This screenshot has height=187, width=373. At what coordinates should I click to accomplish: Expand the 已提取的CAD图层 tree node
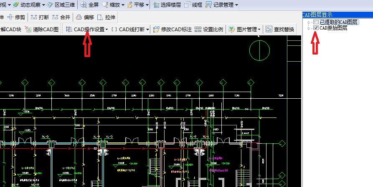pyautogui.click(x=309, y=23)
